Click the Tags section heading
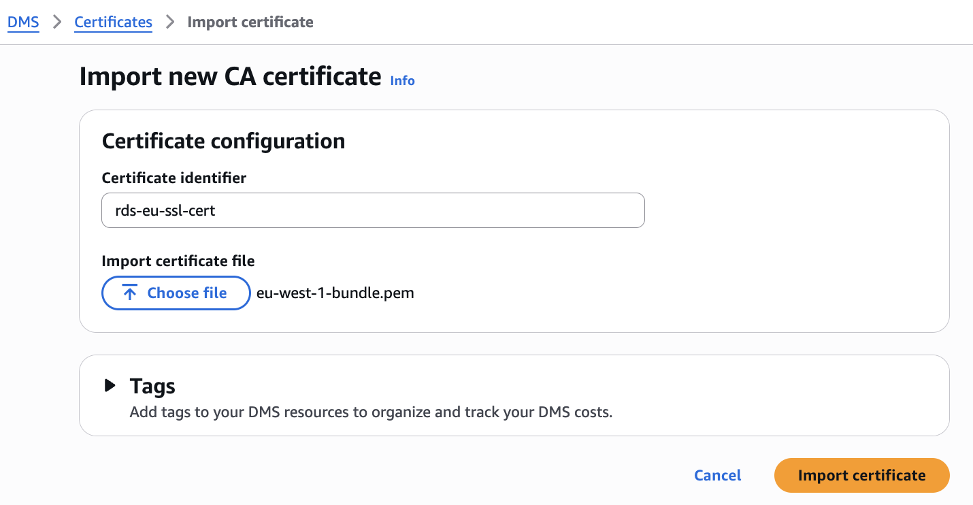The width and height of the screenshot is (973, 505). 152,387
